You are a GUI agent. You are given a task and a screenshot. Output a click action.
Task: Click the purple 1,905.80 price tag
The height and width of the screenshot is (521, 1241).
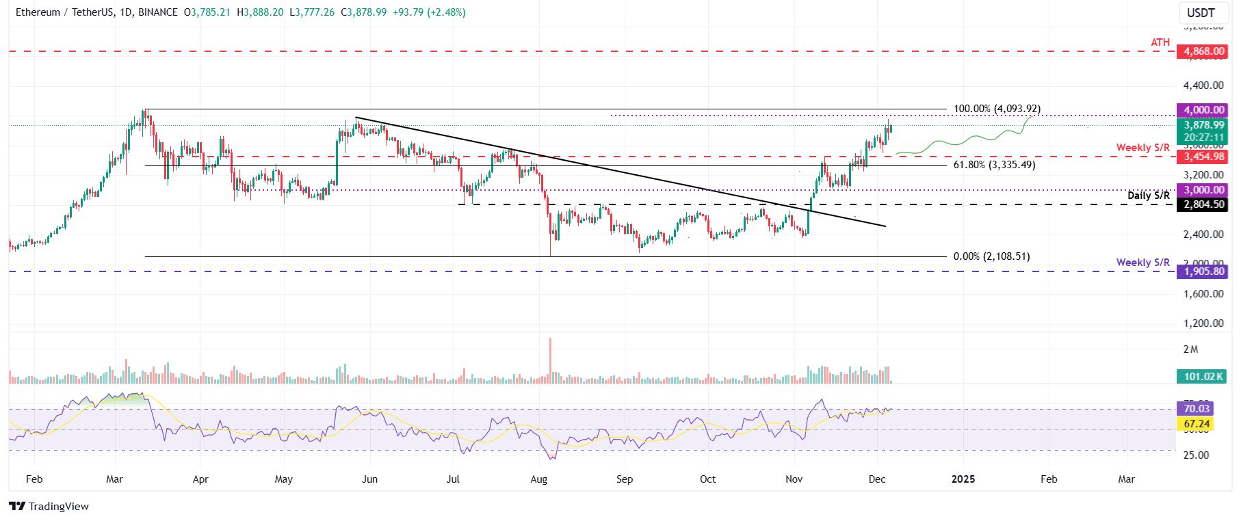pyautogui.click(x=1202, y=271)
